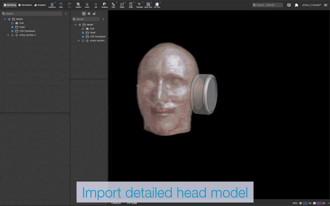Expand artery_section node in inner panel
This screenshot has height=206, width=330.
pos(78,40)
